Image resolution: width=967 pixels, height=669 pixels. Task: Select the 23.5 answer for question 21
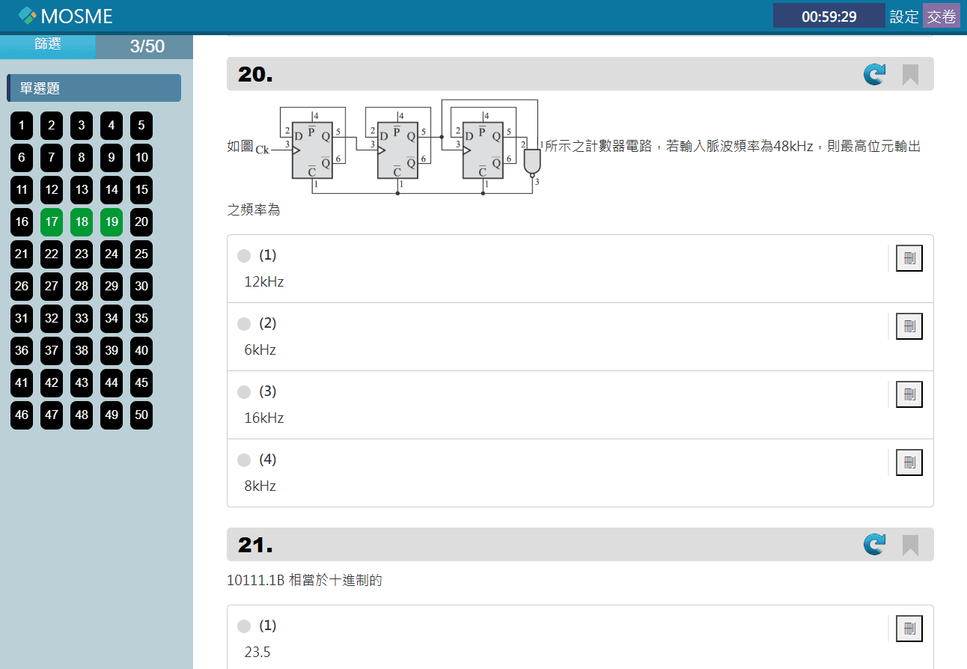244,626
